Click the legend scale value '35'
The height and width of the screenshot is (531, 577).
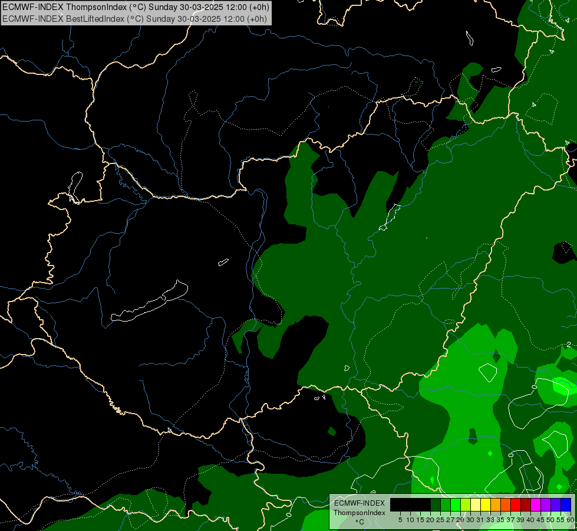point(500,520)
